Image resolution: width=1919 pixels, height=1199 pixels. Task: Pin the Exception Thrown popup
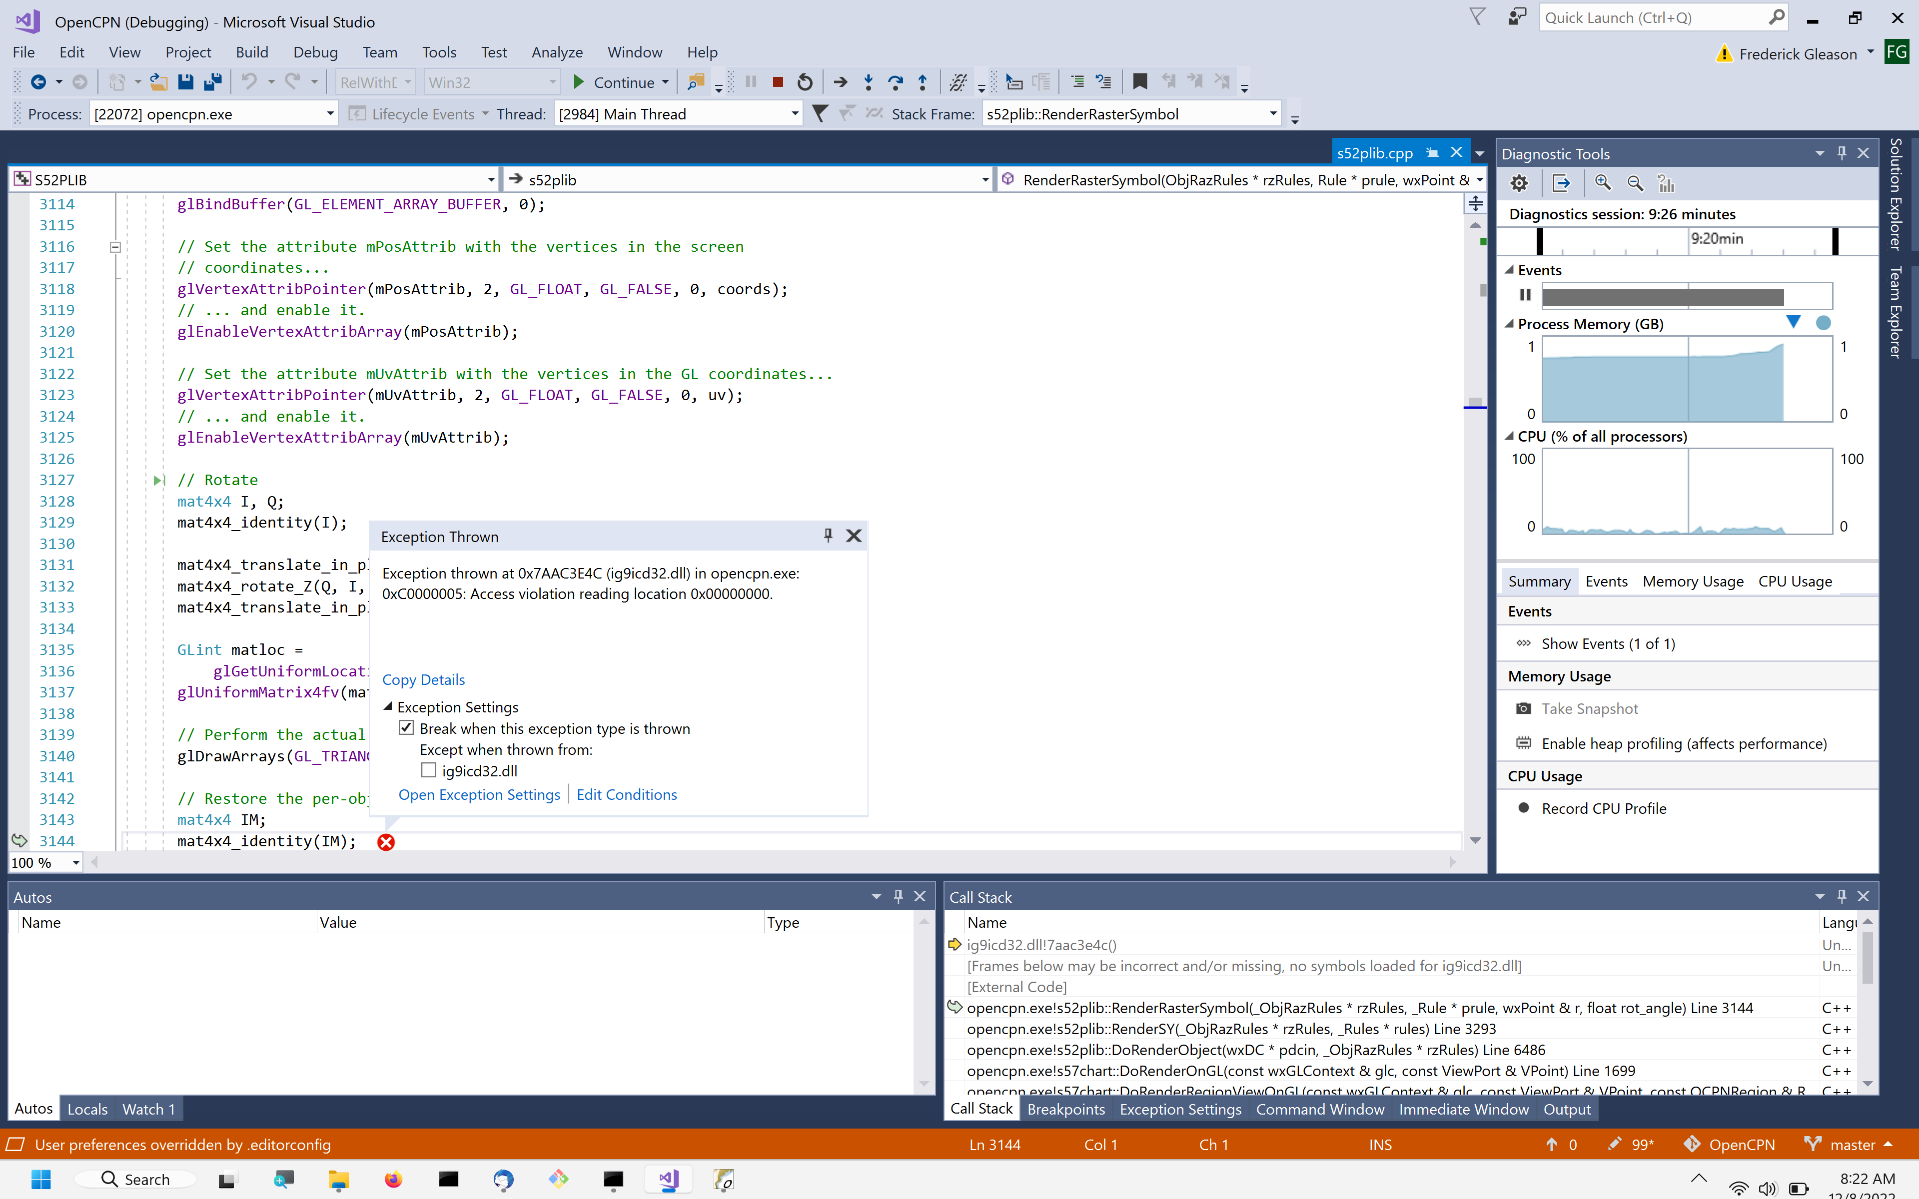[828, 535]
